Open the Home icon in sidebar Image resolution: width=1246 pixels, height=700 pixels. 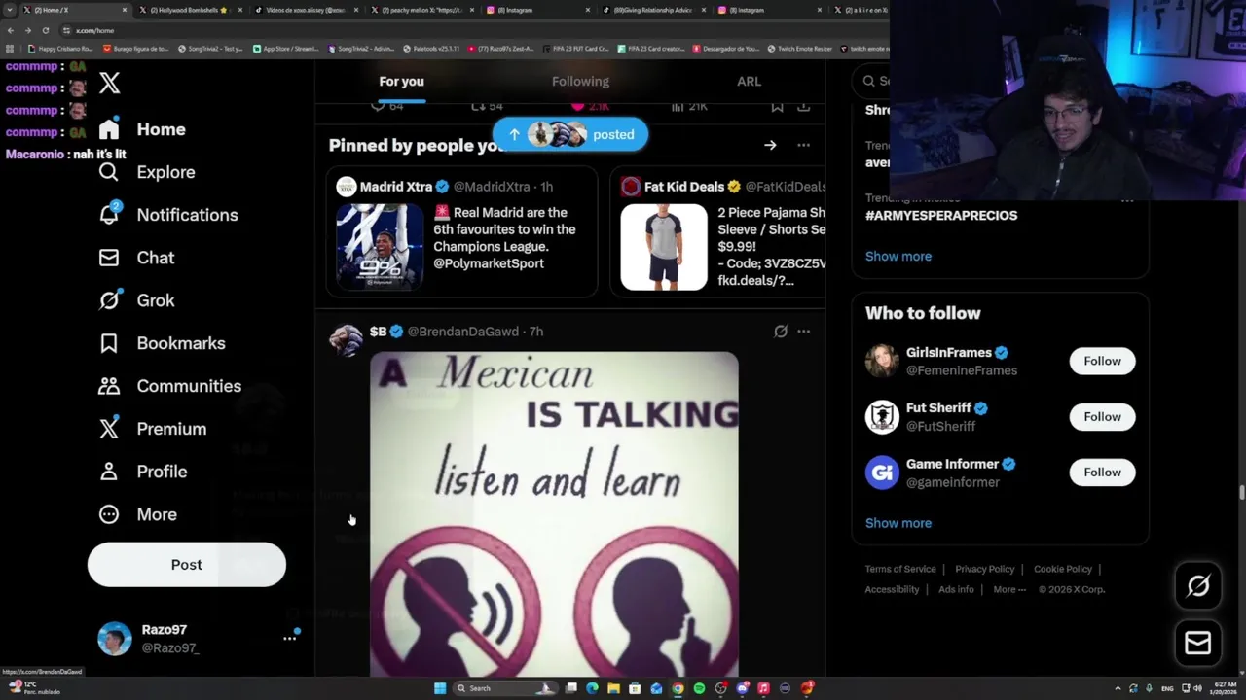point(109,129)
